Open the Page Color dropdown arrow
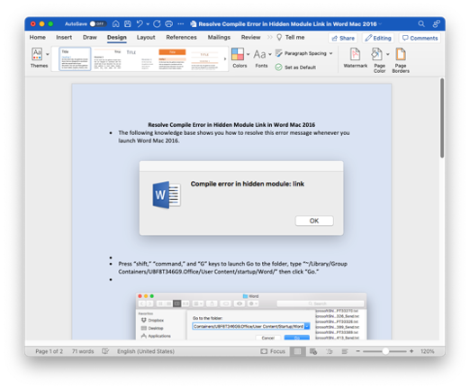The width and height of the screenshot is (470, 389). pyautogui.click(x=388, y=54)
